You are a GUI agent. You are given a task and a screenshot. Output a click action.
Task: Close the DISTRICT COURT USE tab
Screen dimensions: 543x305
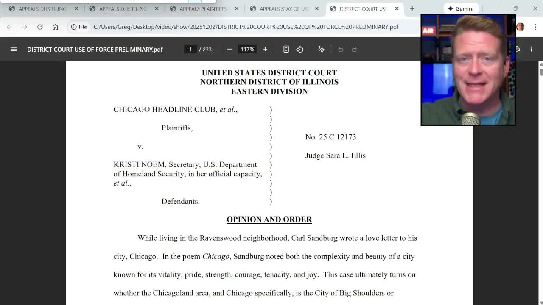(397, 8)
